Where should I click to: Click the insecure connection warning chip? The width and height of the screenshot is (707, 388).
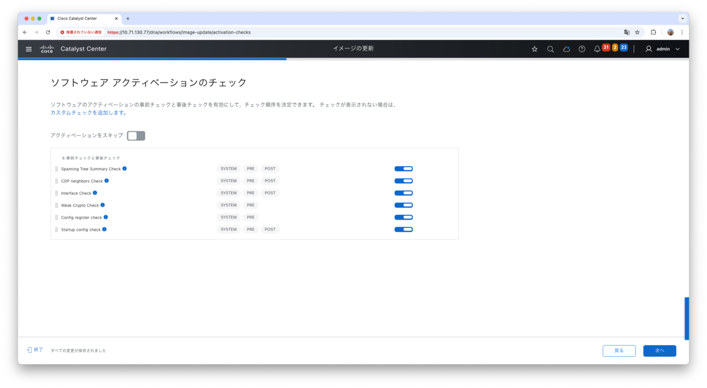(x=81, y=32)
